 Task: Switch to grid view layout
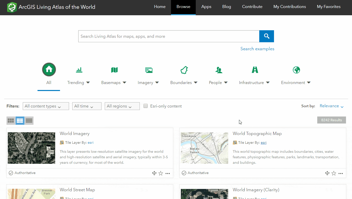11,120
